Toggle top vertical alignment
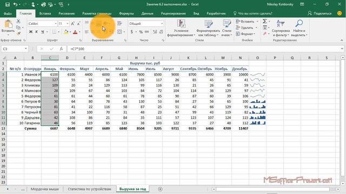 87,23
